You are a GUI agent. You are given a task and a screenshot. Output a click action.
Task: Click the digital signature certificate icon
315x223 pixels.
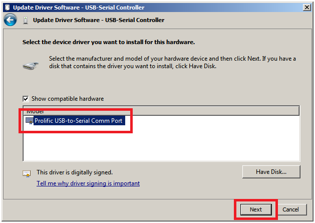click(x=27, y=173)
